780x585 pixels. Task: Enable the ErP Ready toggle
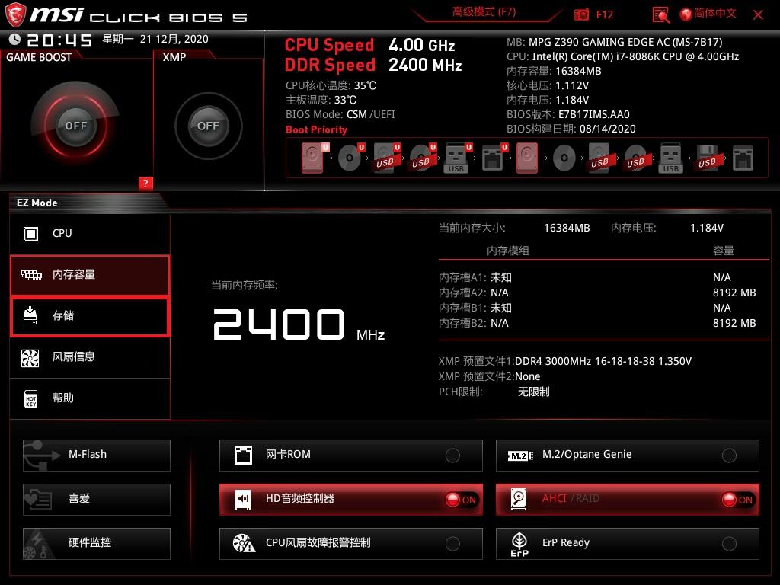click(x=729, y=544)
